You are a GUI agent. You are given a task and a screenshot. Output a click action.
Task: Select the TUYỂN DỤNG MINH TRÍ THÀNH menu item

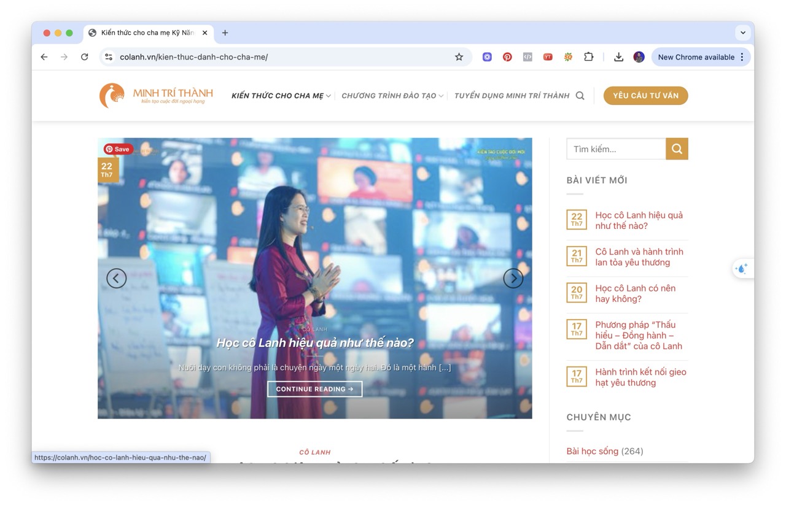coord(512,96)
